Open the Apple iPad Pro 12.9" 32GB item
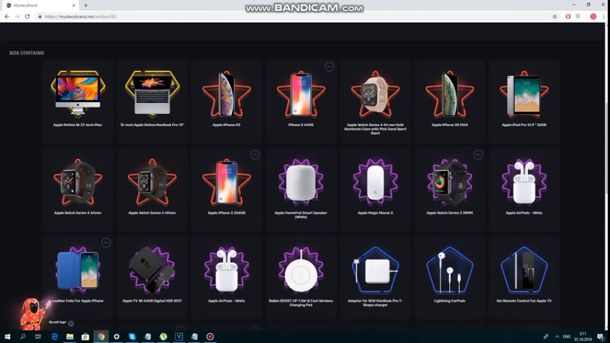Image resolution: width=610 pixels, height=343 pixels. tap(524, 101)
